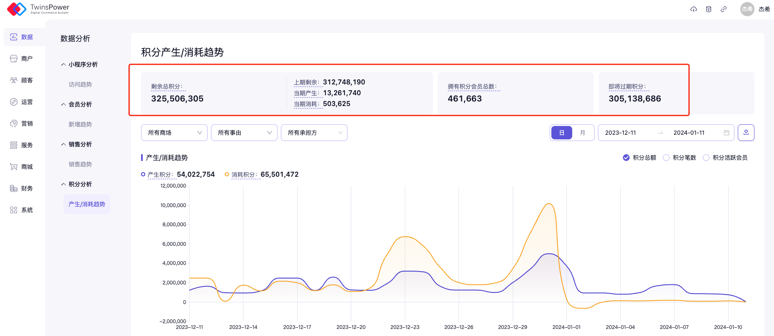Select the 积分总额 radio option
Viewport: 774px width, 336px height.
[x=626, y=158]
